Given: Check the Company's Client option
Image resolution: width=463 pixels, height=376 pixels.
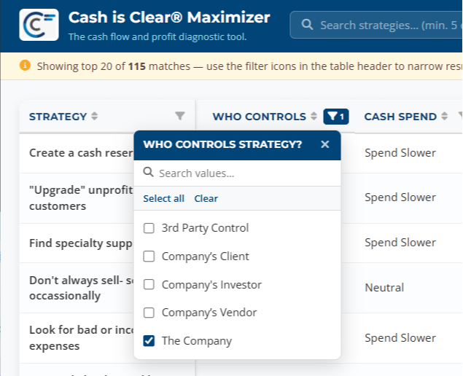Looking at the screenshot, I should click(149, 256).
